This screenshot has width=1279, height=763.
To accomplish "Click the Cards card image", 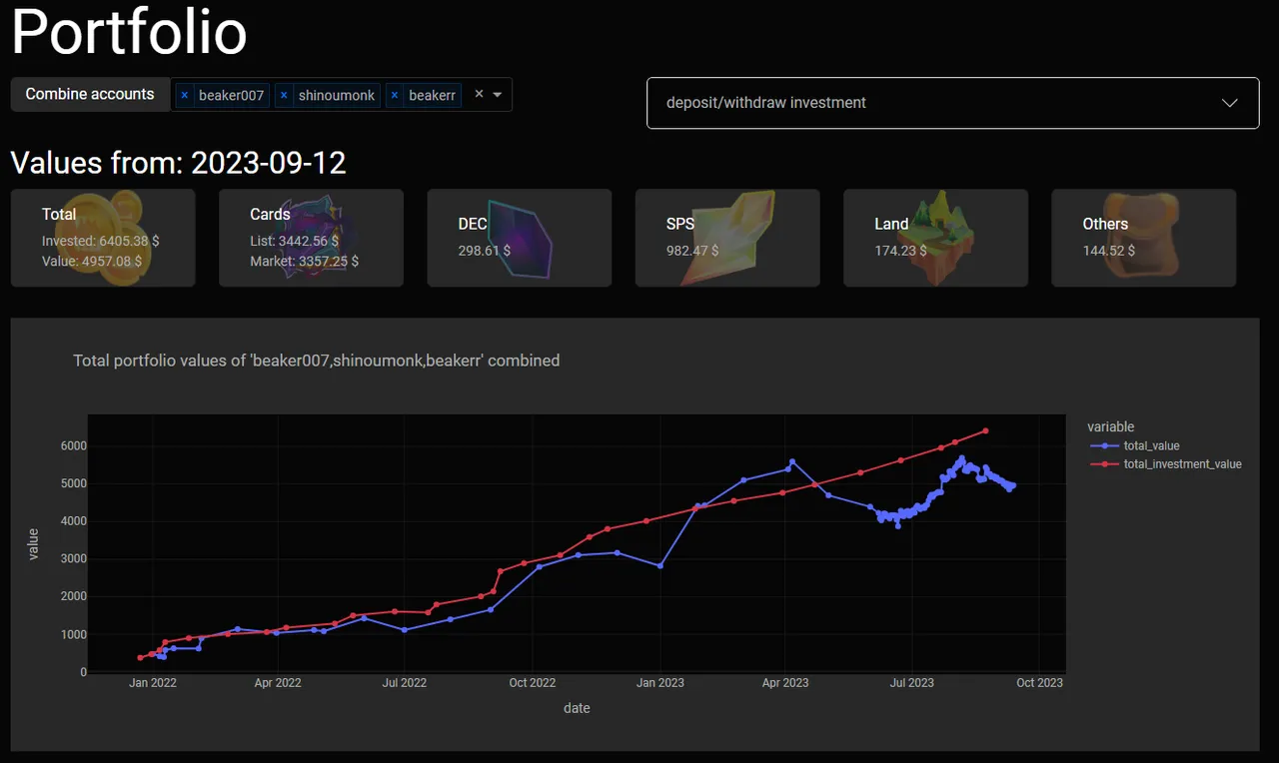I will tap(314, 237).
